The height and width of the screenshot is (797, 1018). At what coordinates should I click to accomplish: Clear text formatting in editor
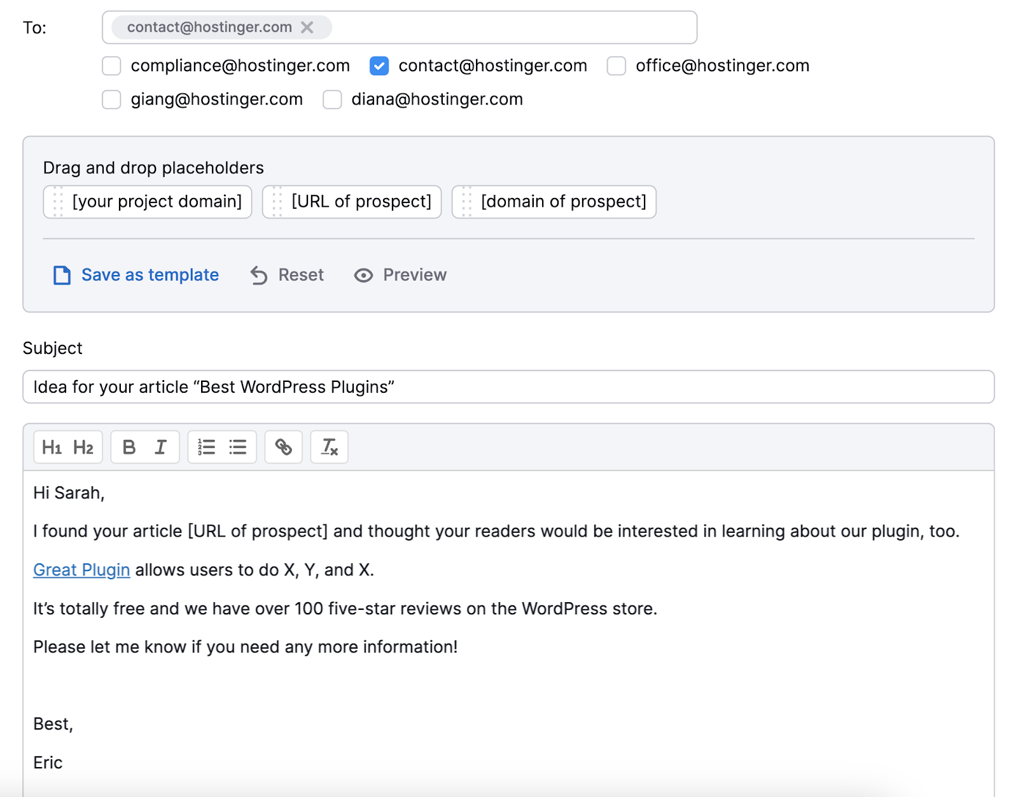point(329,447)
